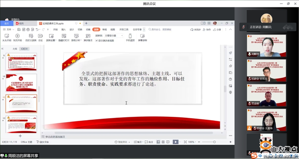
Task: Switch to slide sorter view icon
Action: pyautogui.click(x=163, y=142)
